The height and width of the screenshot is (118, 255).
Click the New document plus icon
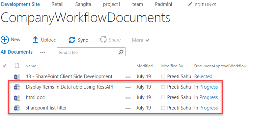[5, 40]
